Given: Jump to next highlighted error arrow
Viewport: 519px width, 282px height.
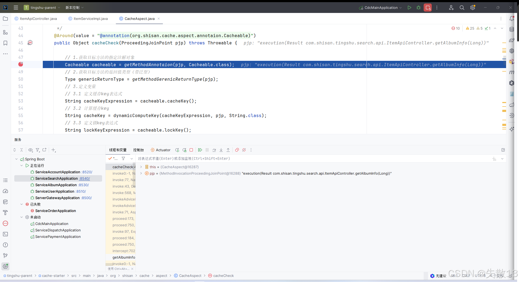Looking at the screenshot, I should click(x=502, y=28).
